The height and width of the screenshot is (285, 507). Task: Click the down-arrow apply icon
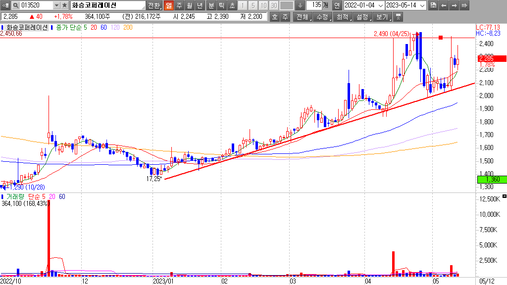(300, 5)
